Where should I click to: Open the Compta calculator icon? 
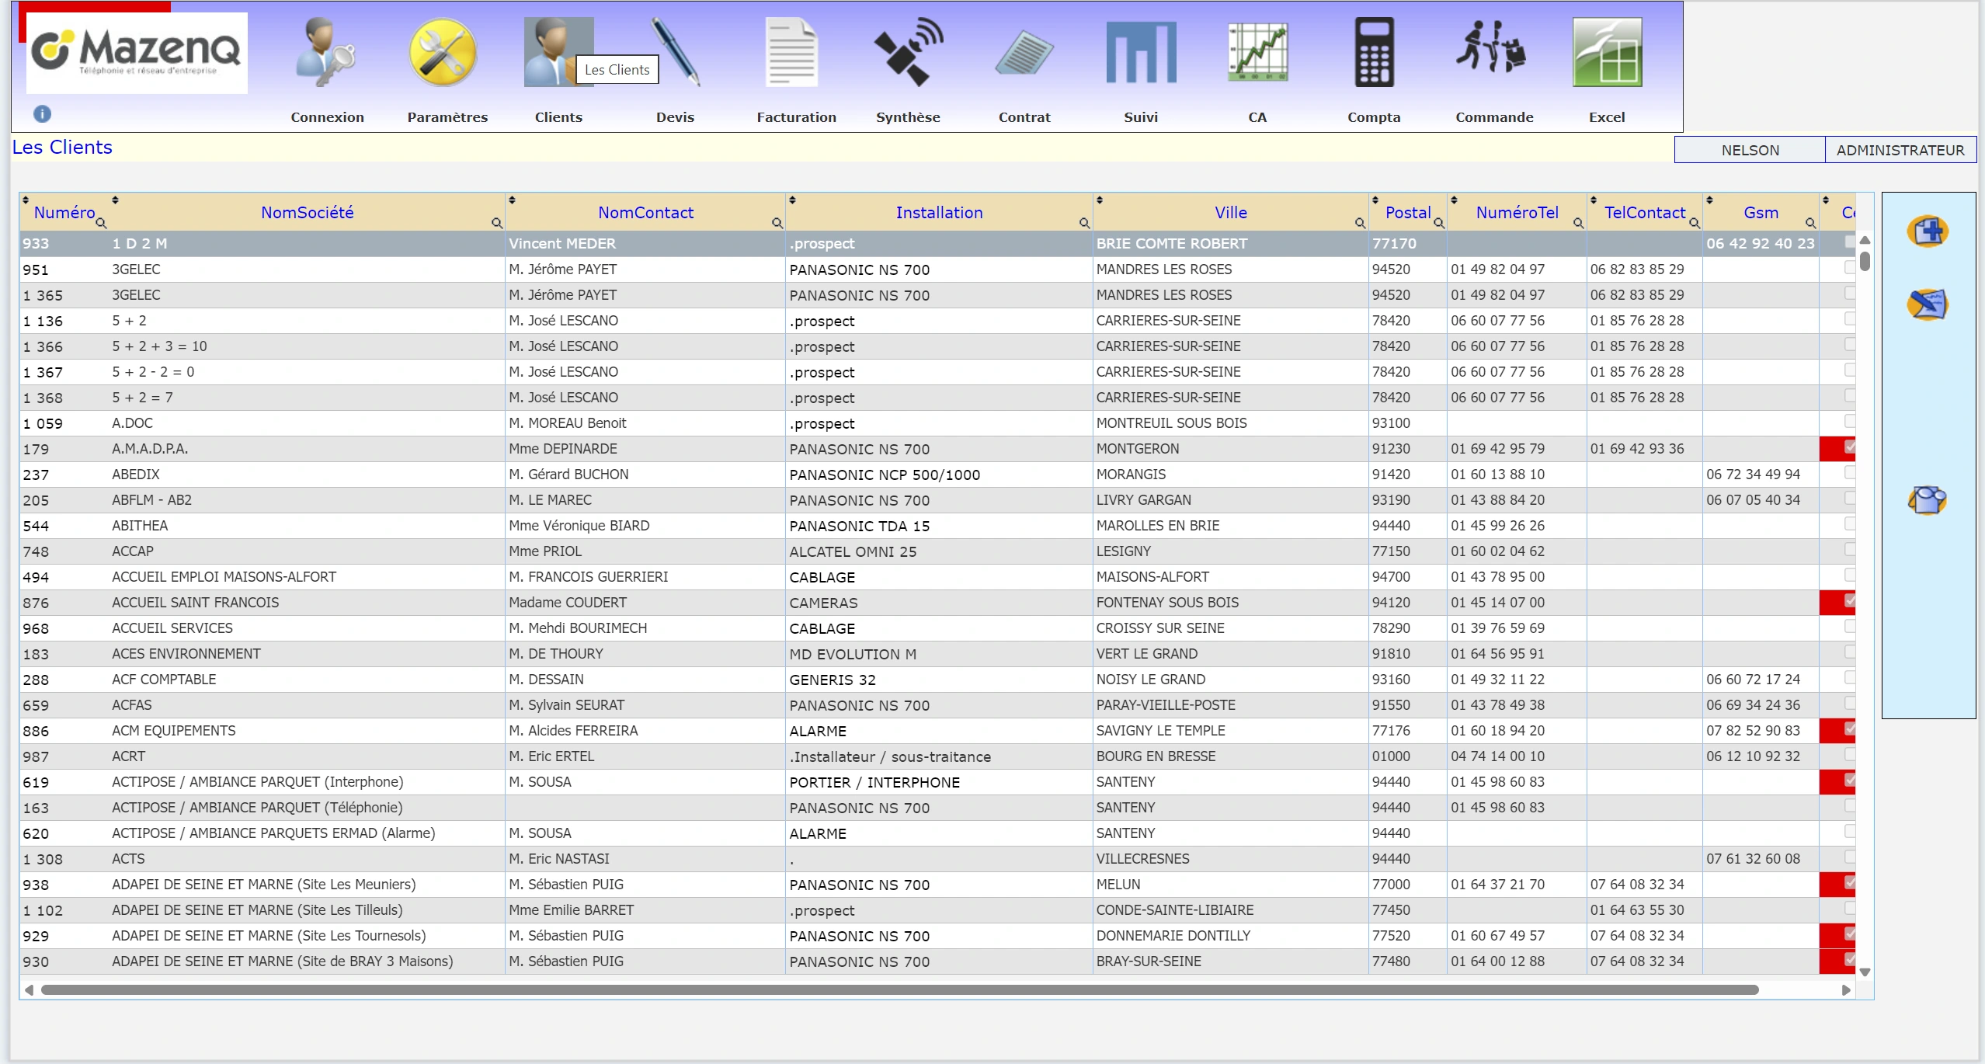click(x=1374, y=52)
